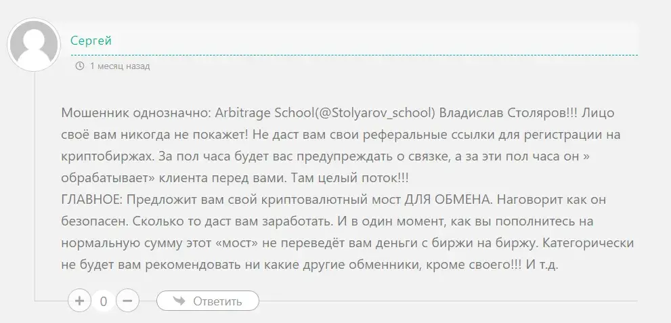Click the word 'ГЛАВНОЕ:' in the comment
The width and height of the screenshot is (671, 323).
(x=93, y=200)
